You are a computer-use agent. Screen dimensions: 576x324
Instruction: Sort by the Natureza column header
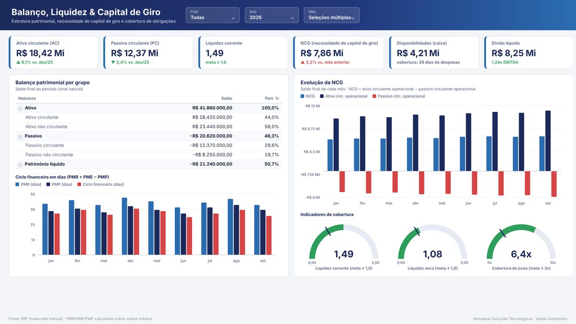(27, 98)
